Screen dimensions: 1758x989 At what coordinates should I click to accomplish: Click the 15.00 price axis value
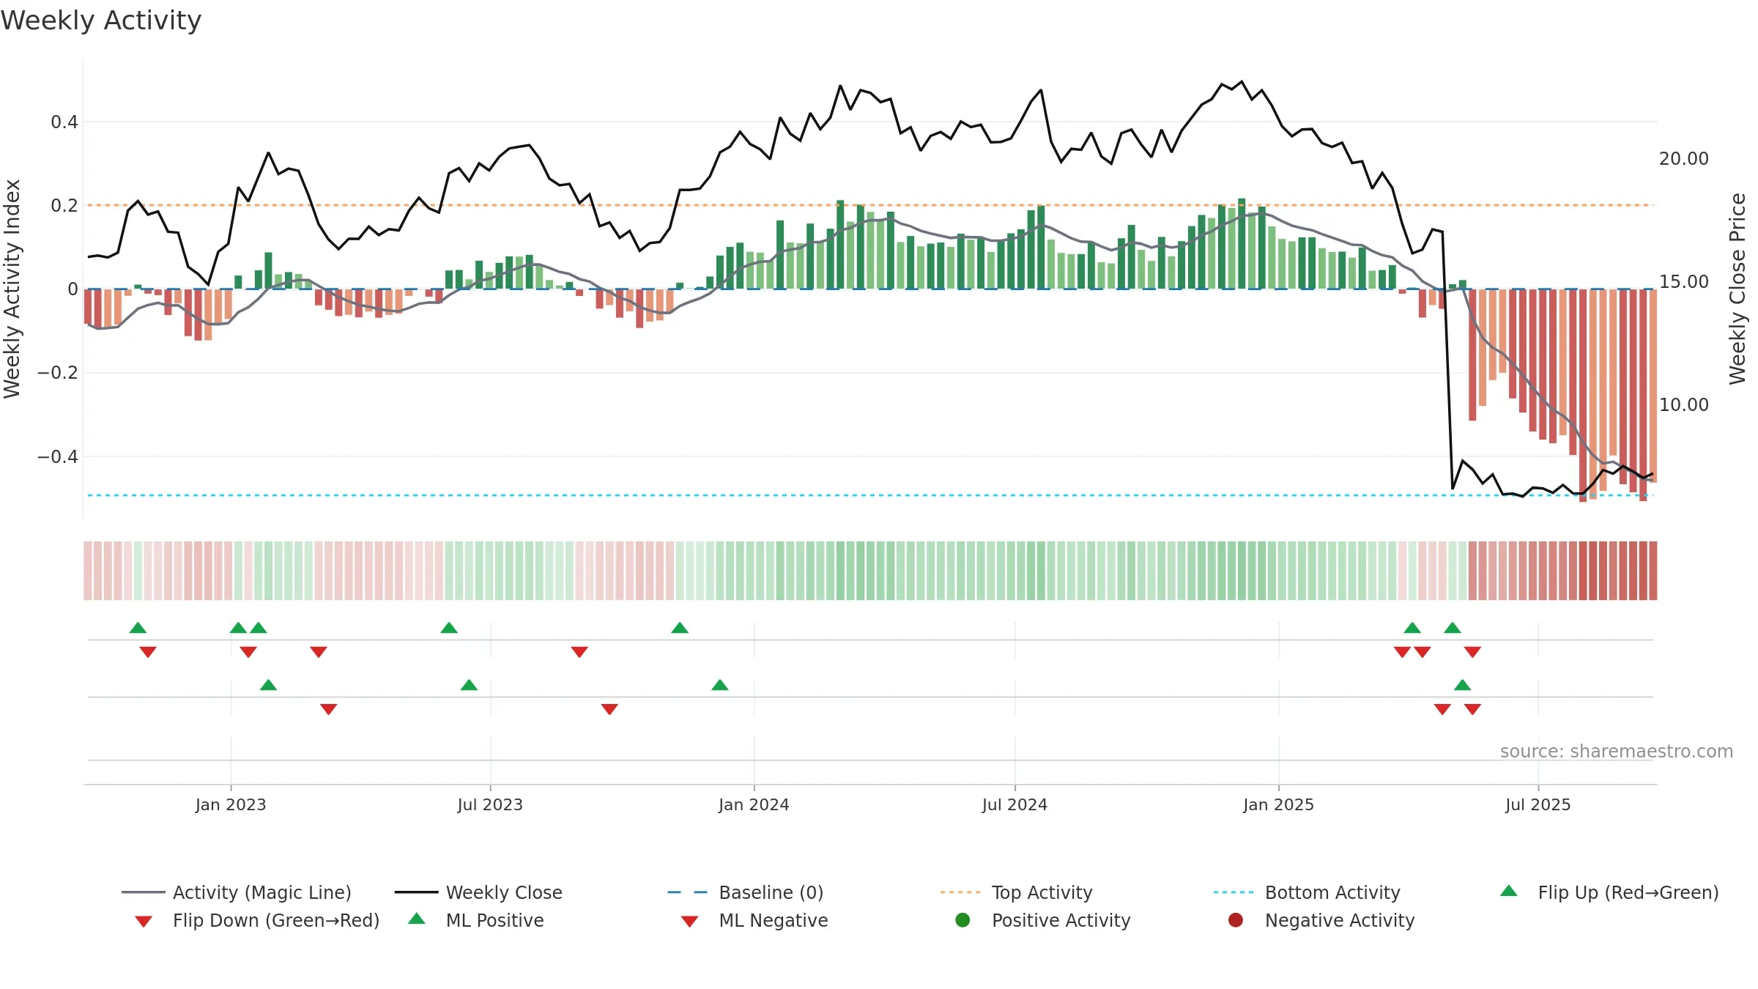[x=1683, y=281]
